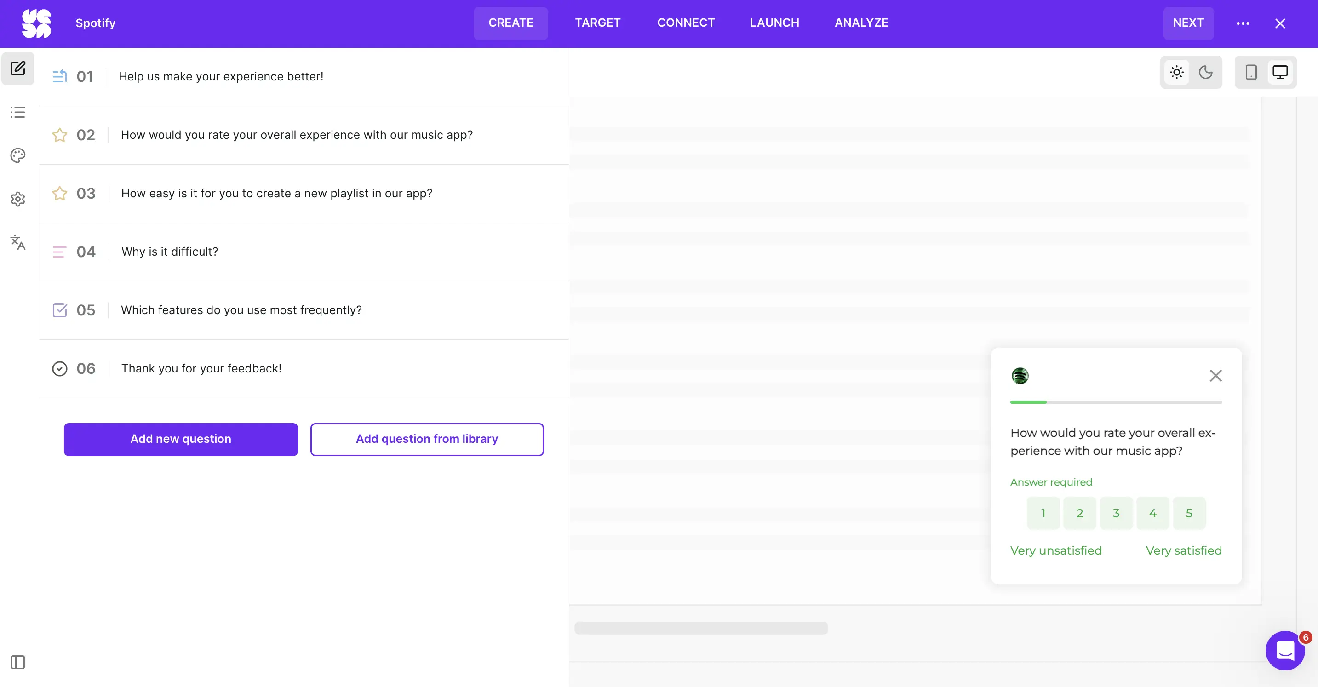Viewport: 1318px width, 687px height.
Task: Click the Spotify logo in survey preview
Action: click(1020, 376)
